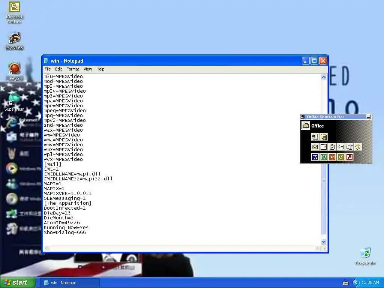The height and width of the screenshot is (288, 384).
Task: Click the taskbar clock showing 12:36 AM
Action: (370, 283)
